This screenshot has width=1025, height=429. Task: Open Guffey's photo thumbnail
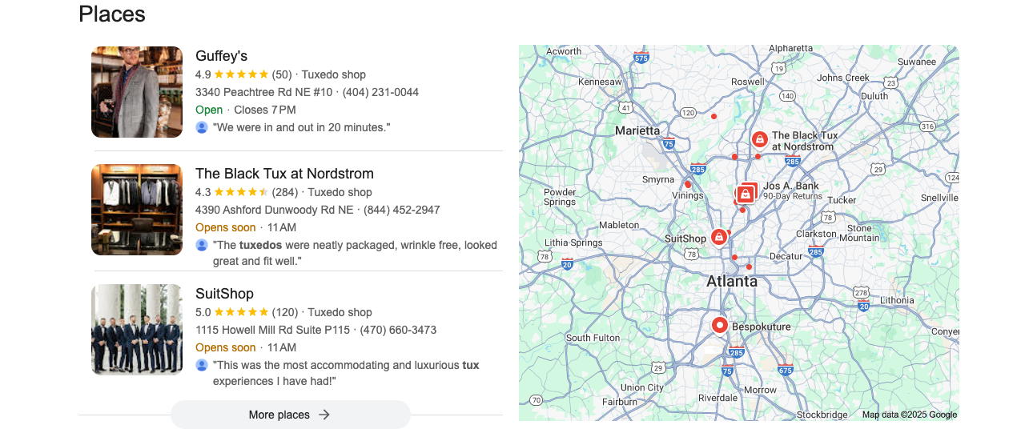pos(137,92)
